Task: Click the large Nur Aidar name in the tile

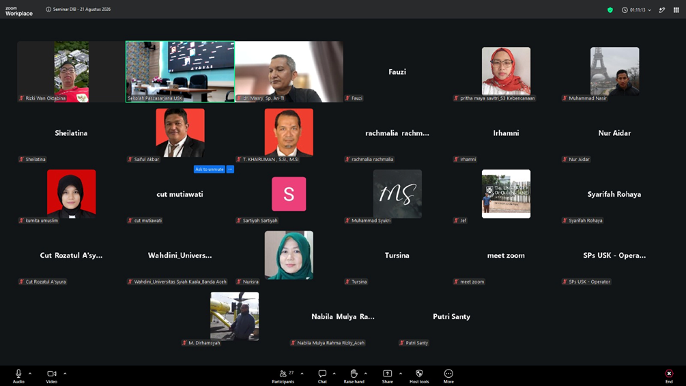Action: point(615,133)
